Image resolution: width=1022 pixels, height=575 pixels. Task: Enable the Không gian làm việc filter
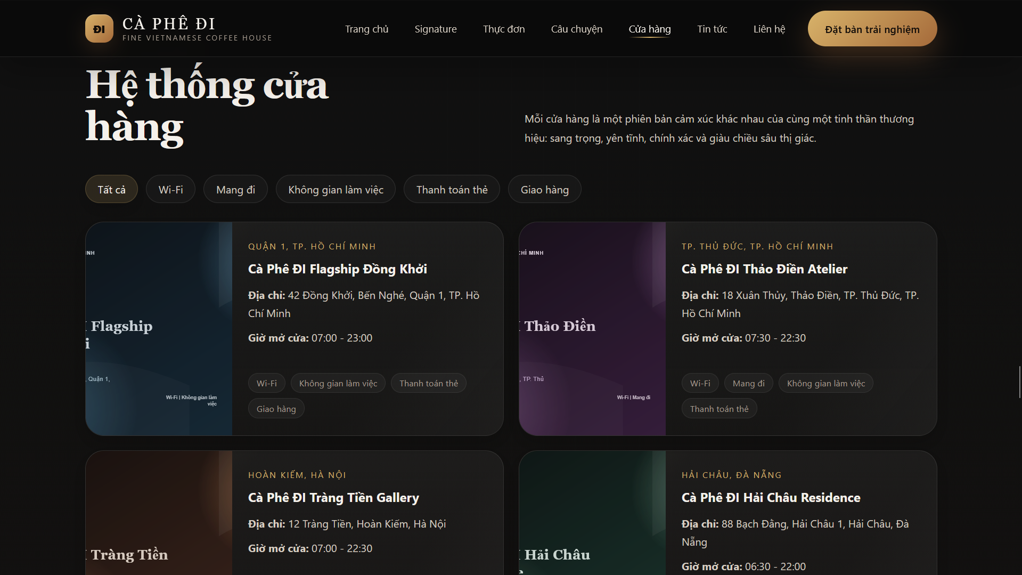336,190
